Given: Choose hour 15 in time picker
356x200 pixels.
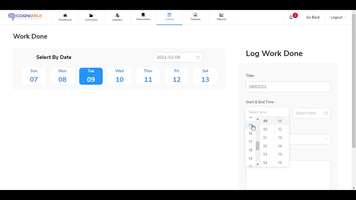Looking at the screenshot, I should click(250, 125).
